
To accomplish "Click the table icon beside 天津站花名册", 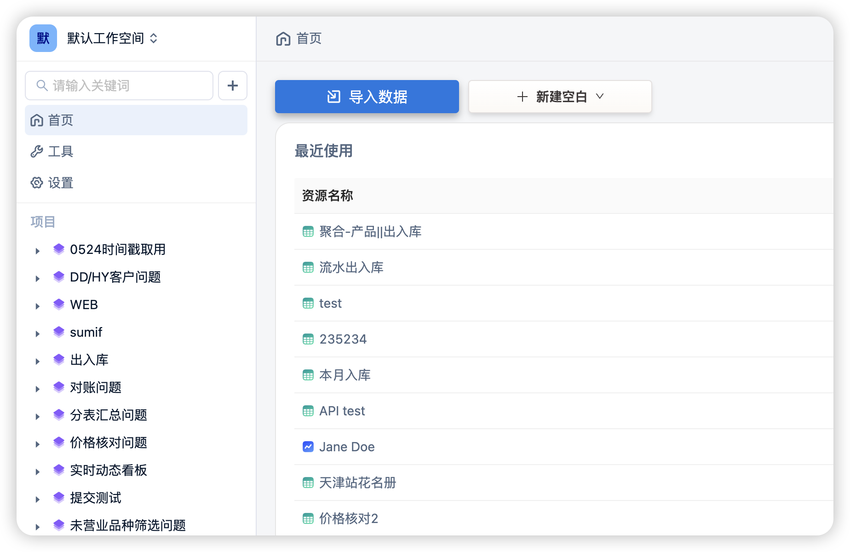I will point(308,483).
